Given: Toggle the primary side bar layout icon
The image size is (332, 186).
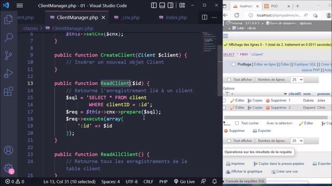Looking at the screenshot, I should point(154,6).
